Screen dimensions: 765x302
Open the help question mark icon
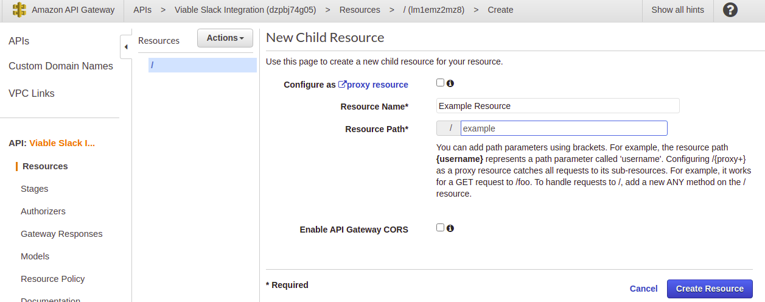coord(730,10)
